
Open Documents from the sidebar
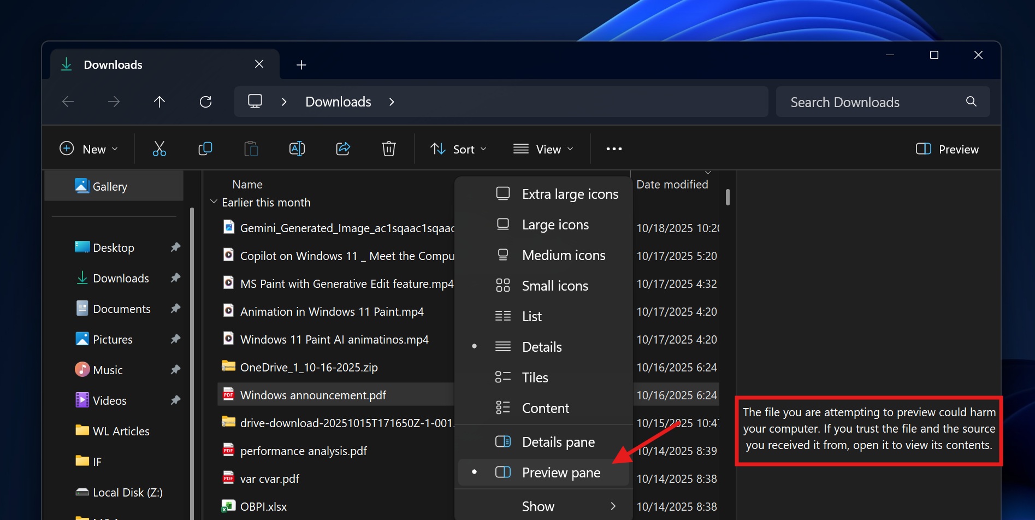122,308
